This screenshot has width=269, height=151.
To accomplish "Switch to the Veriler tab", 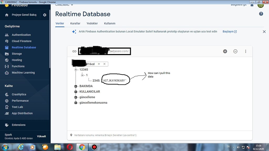I will pyautogui.click(x=60, y=23).
